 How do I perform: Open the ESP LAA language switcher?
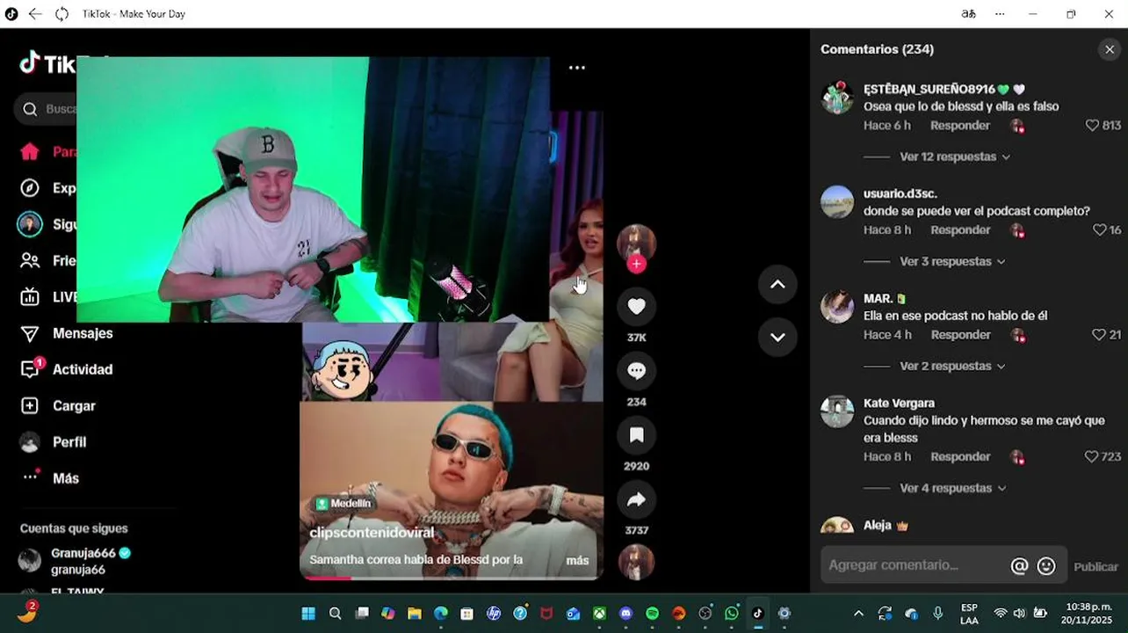coord(969,614)
